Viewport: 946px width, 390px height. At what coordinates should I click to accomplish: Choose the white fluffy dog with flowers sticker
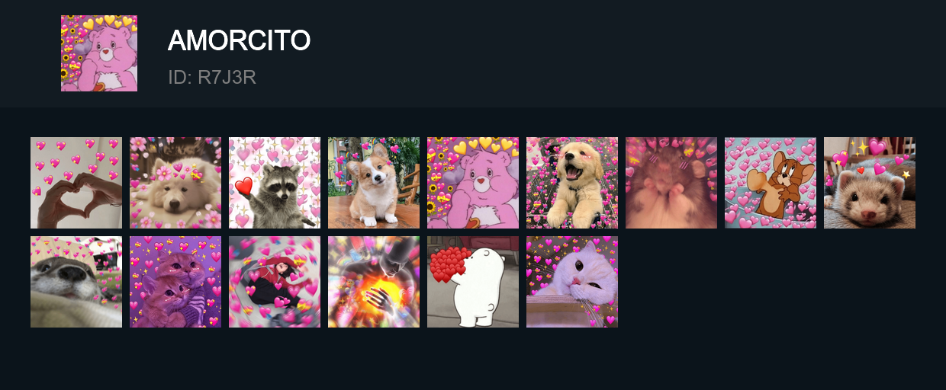click(175, 183)
